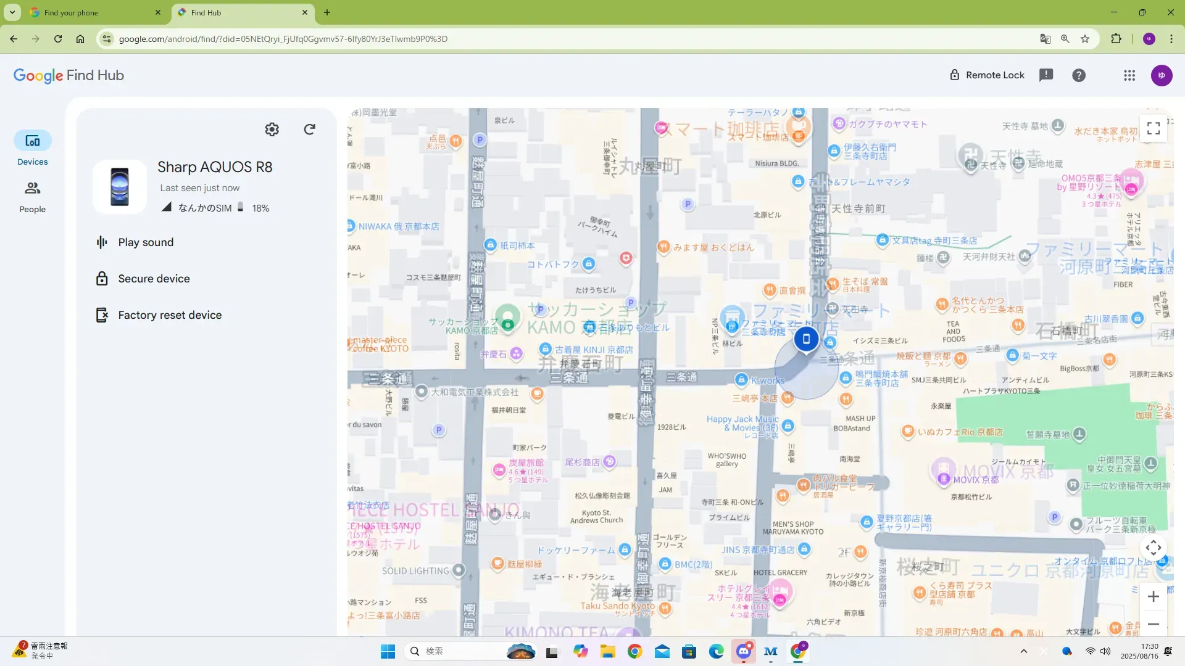Choose Factory reset device

(x=170, y=315)
